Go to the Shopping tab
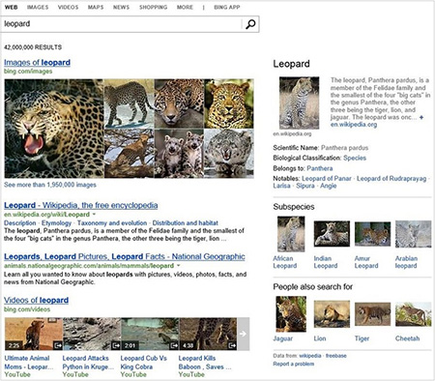 tap(153, 7)
